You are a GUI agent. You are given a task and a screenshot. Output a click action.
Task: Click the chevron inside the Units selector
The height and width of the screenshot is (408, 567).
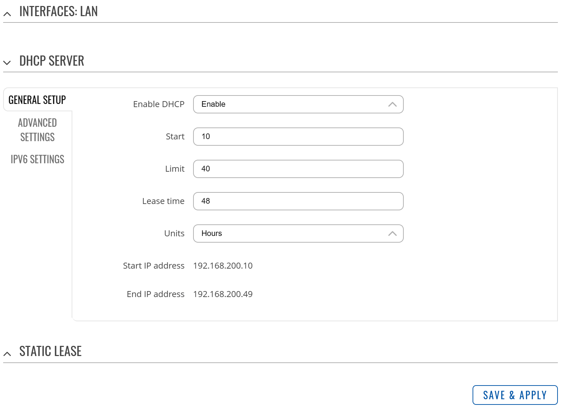click(392, 233)
